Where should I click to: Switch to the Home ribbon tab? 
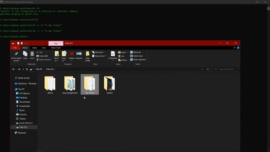click(x=25, y=48)
